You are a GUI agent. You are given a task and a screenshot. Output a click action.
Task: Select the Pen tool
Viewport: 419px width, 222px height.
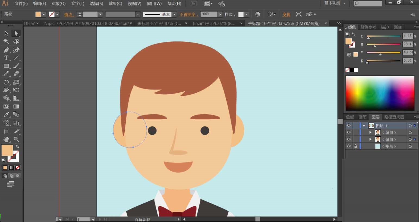(6, 50)
